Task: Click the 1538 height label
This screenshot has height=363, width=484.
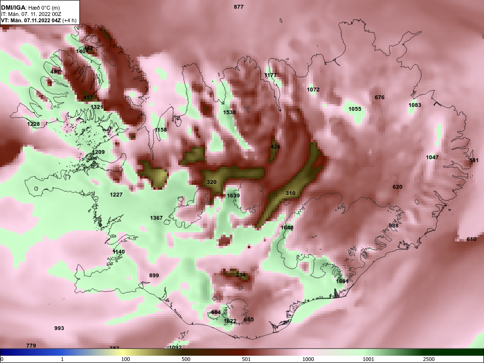Action: click(229, 112)
